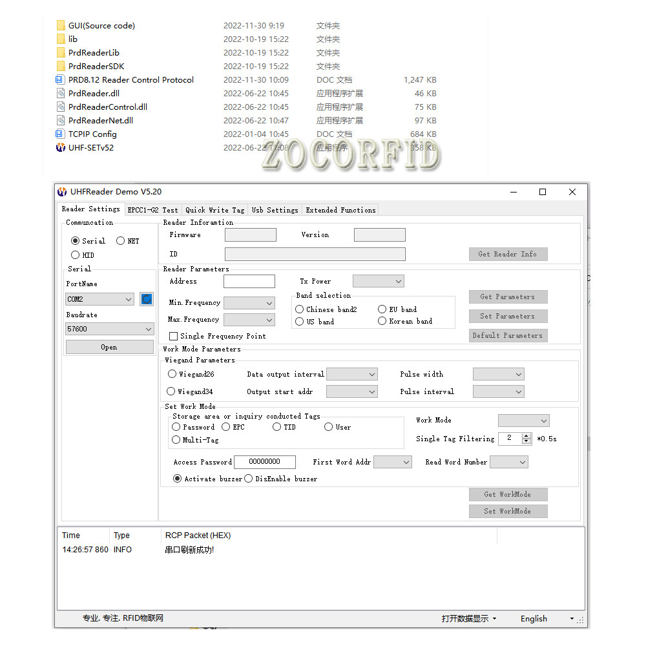Viewport: 646px width, 646px height.
Task: Open the Work Mode dropdown
Action: point(524,421)
